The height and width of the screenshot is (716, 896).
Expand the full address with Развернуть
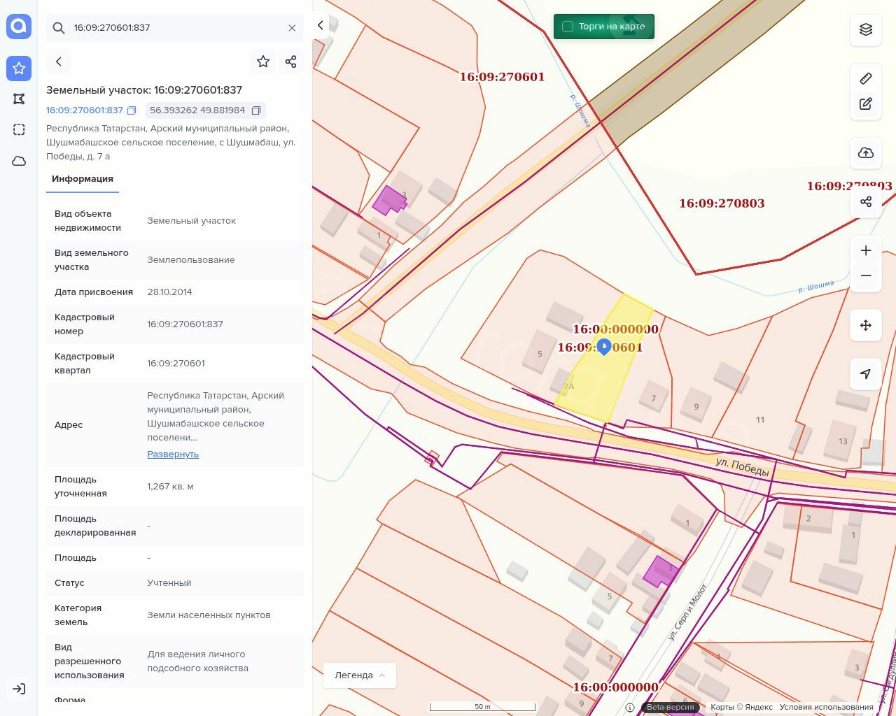pyautogui.click(x=173, y=454)
